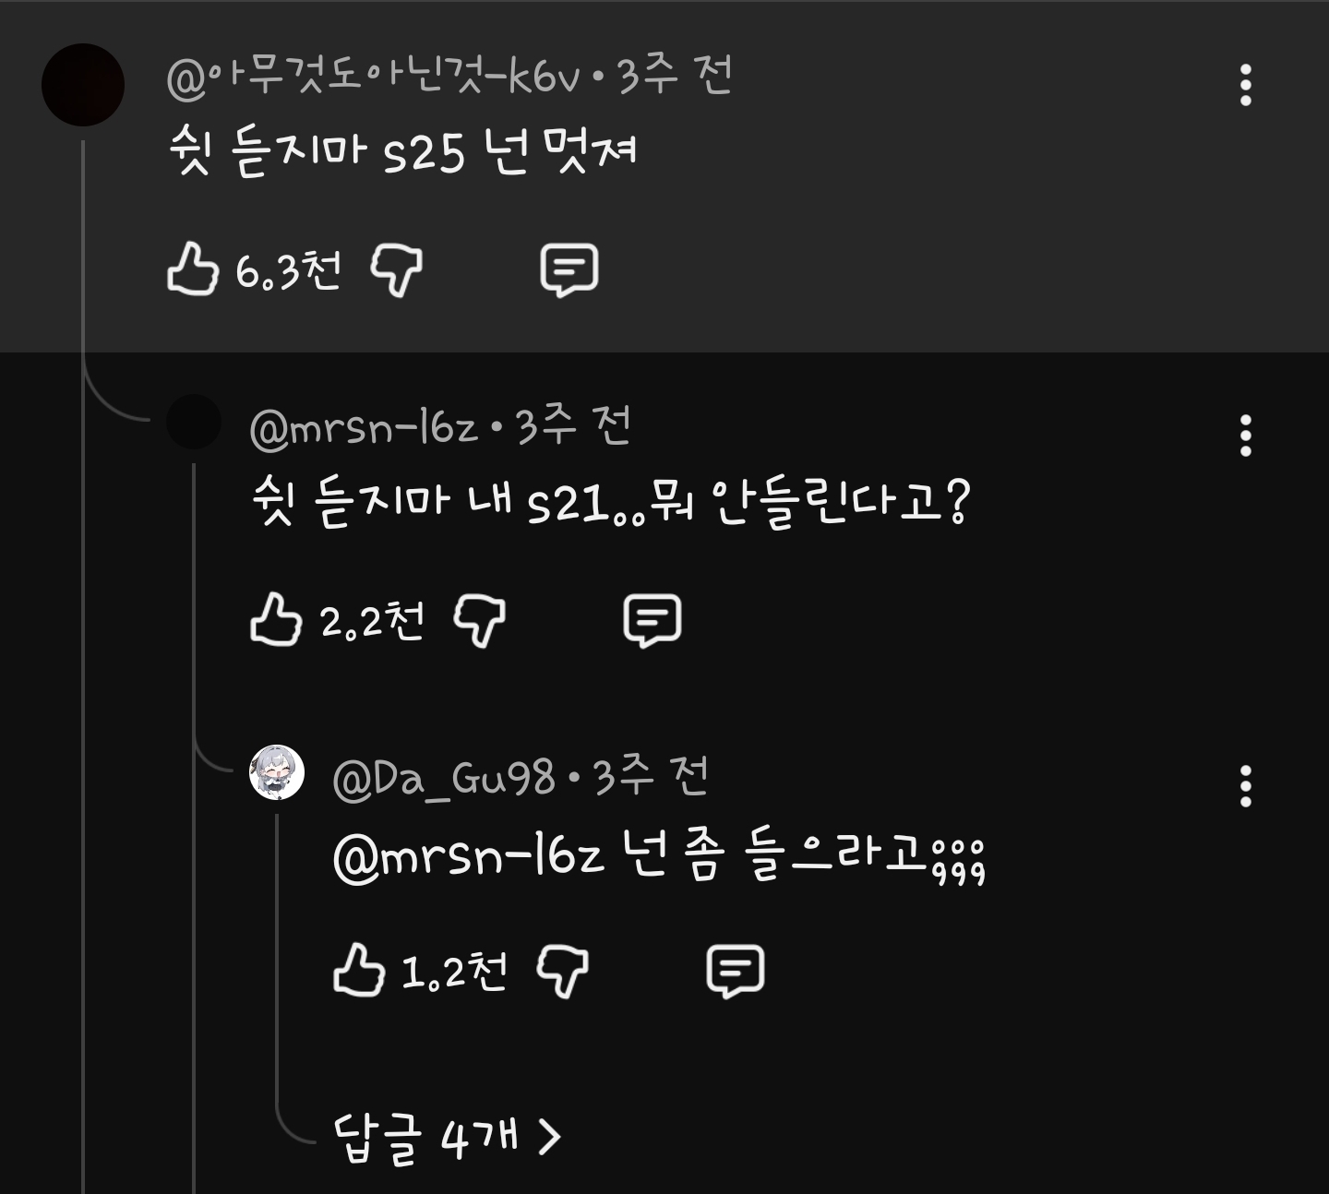Open the @Da_Gu98 profile avatar
Screen dimensions: 1329x1194
[x=277, y=773]
